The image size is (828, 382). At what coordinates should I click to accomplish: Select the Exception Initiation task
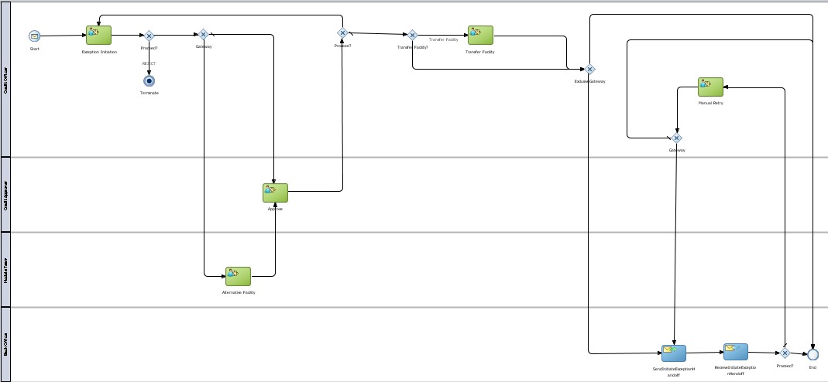pyautogui.click(x=98, y=36)
